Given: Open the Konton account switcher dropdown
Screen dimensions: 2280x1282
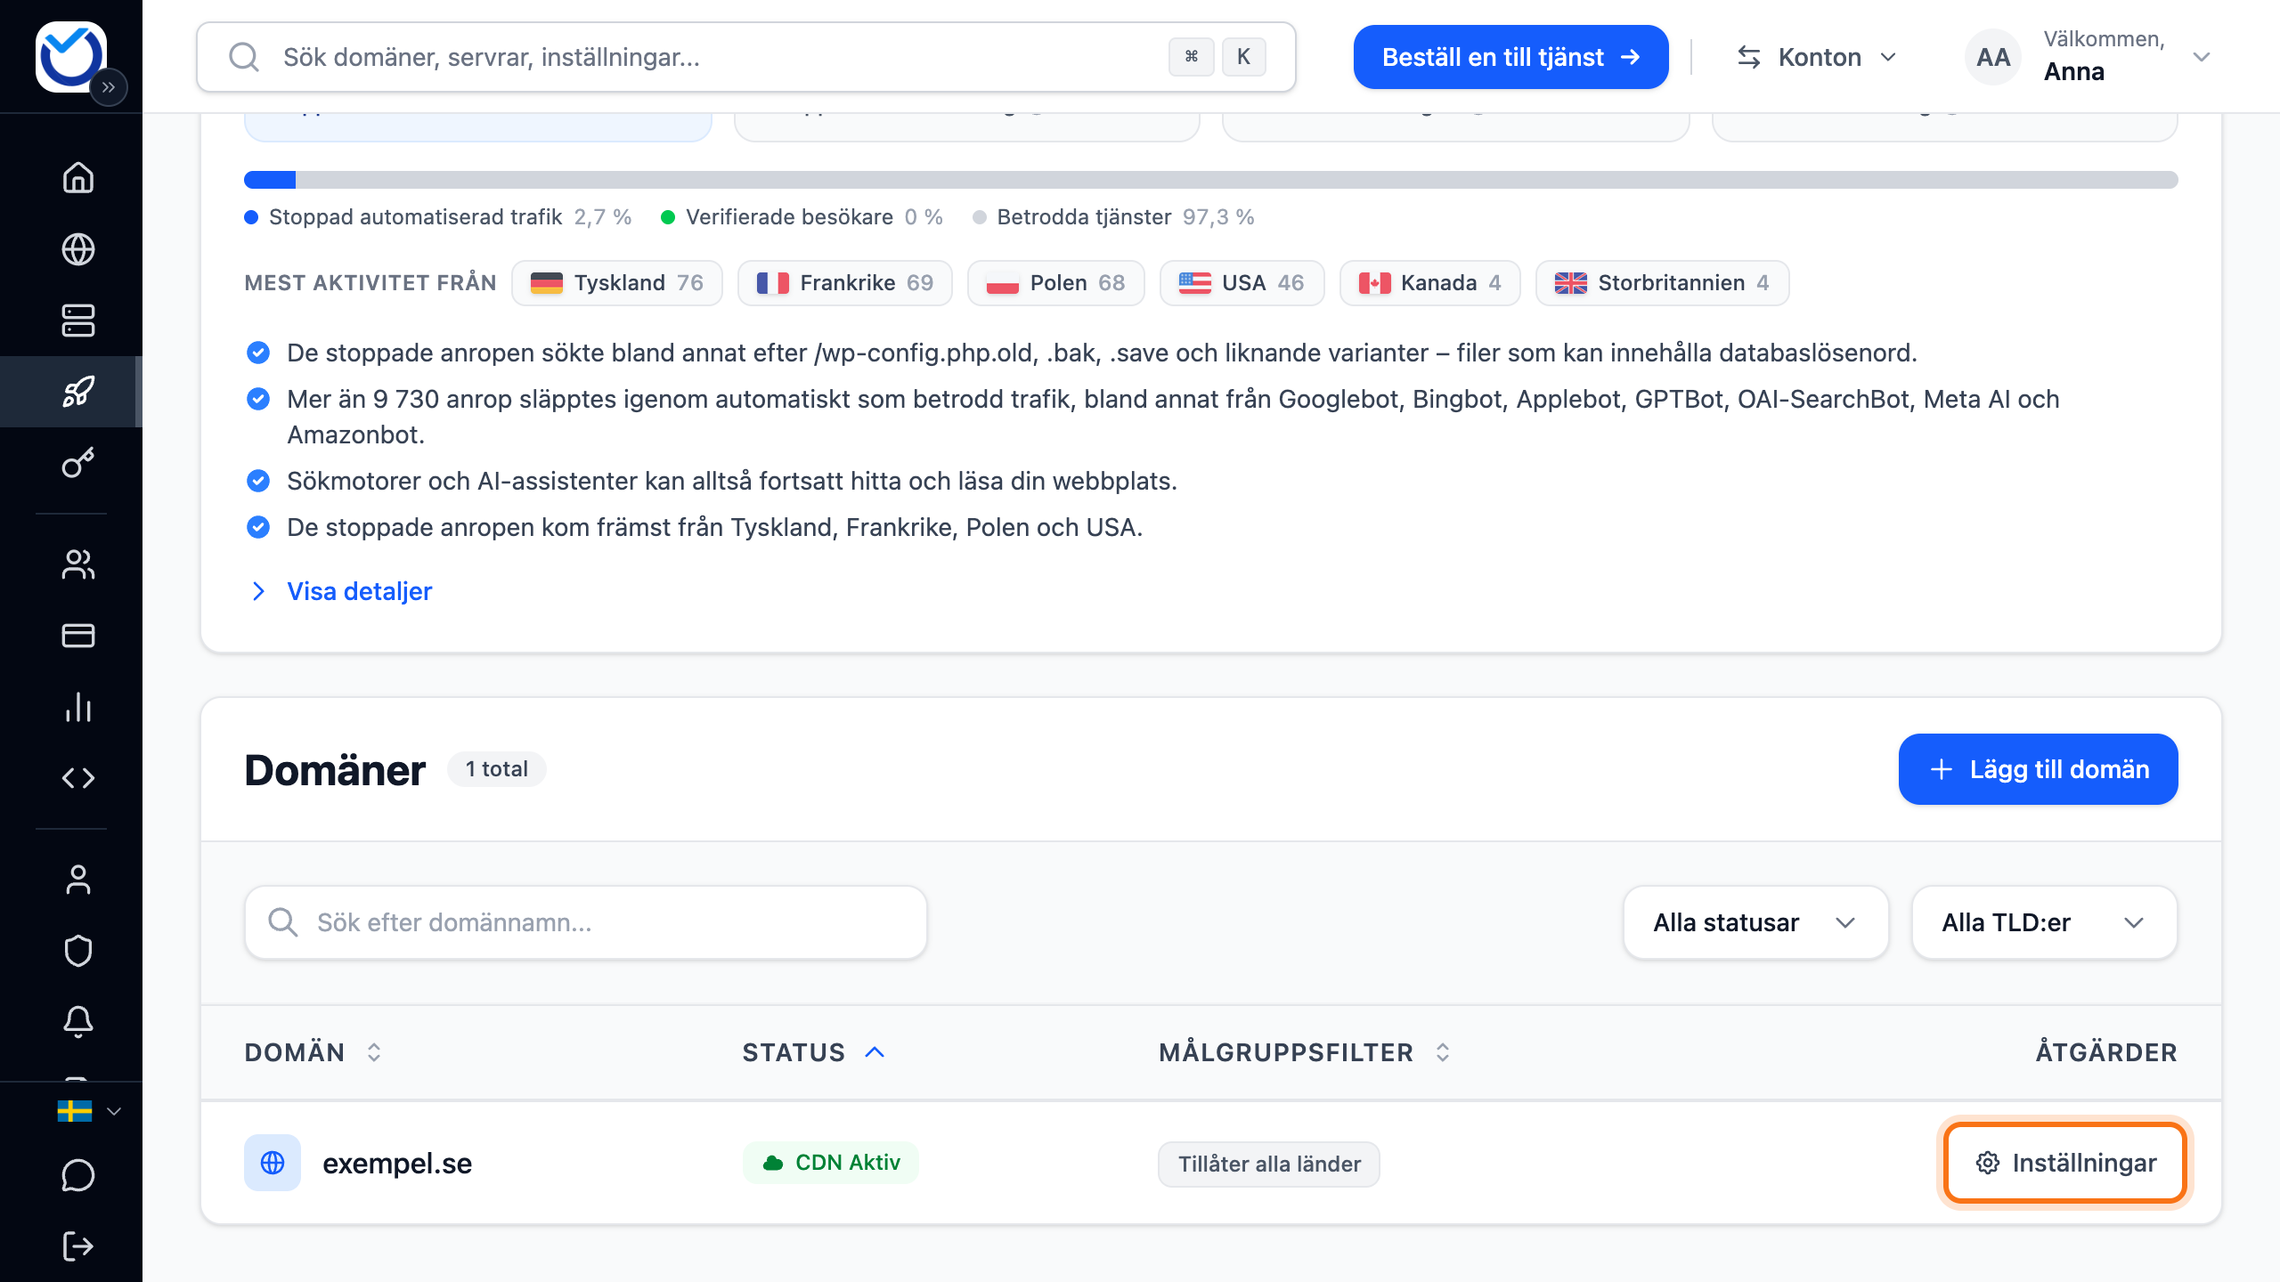Looking at the screenshot, I should coord(1817,57).
